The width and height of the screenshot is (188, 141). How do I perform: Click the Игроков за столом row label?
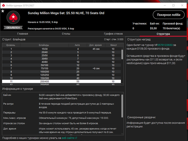[x=14, y=123]
